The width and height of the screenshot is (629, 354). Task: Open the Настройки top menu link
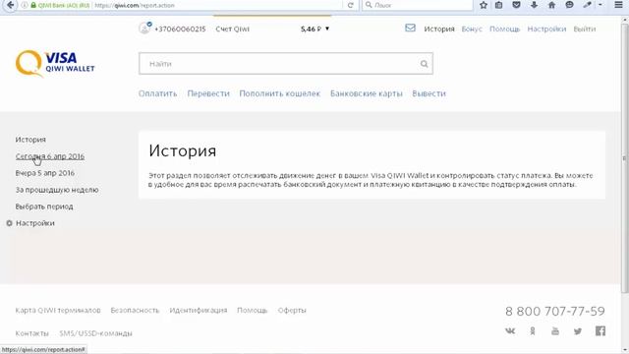point(546,29)
